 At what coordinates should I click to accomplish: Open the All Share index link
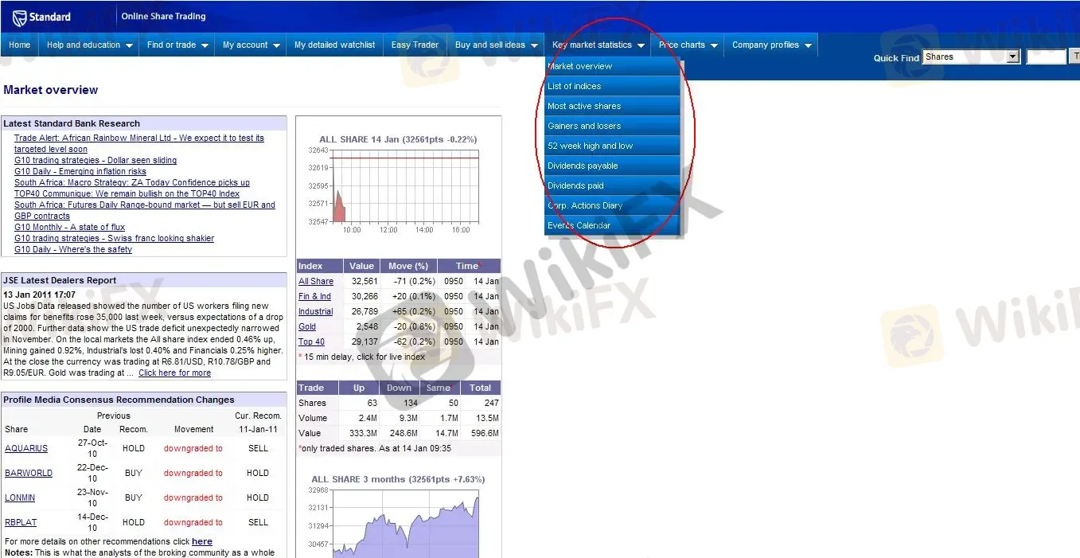(x=316, y=281)
